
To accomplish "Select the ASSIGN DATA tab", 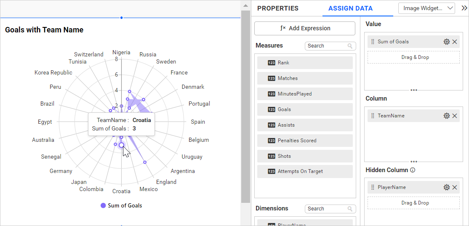I will coord(350,8).
